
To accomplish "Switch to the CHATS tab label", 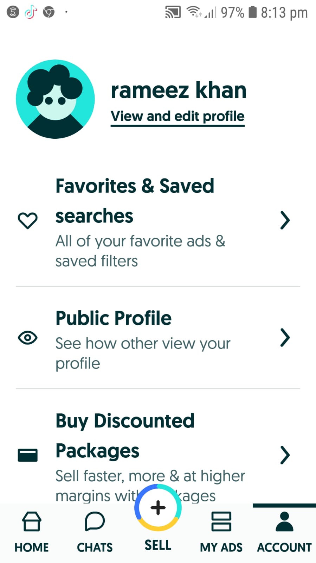I will point(95,548).
